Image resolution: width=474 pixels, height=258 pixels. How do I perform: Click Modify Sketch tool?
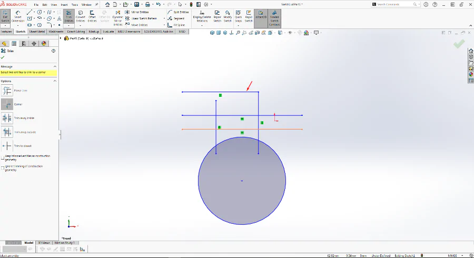(x=228, y=16)
